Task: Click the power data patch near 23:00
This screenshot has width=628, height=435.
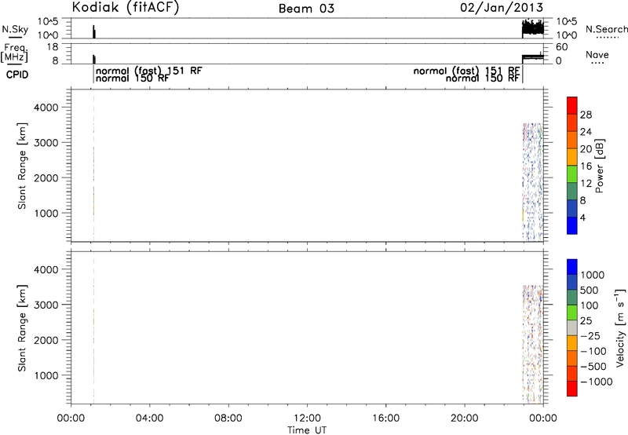Action: [x=533, y=182]
